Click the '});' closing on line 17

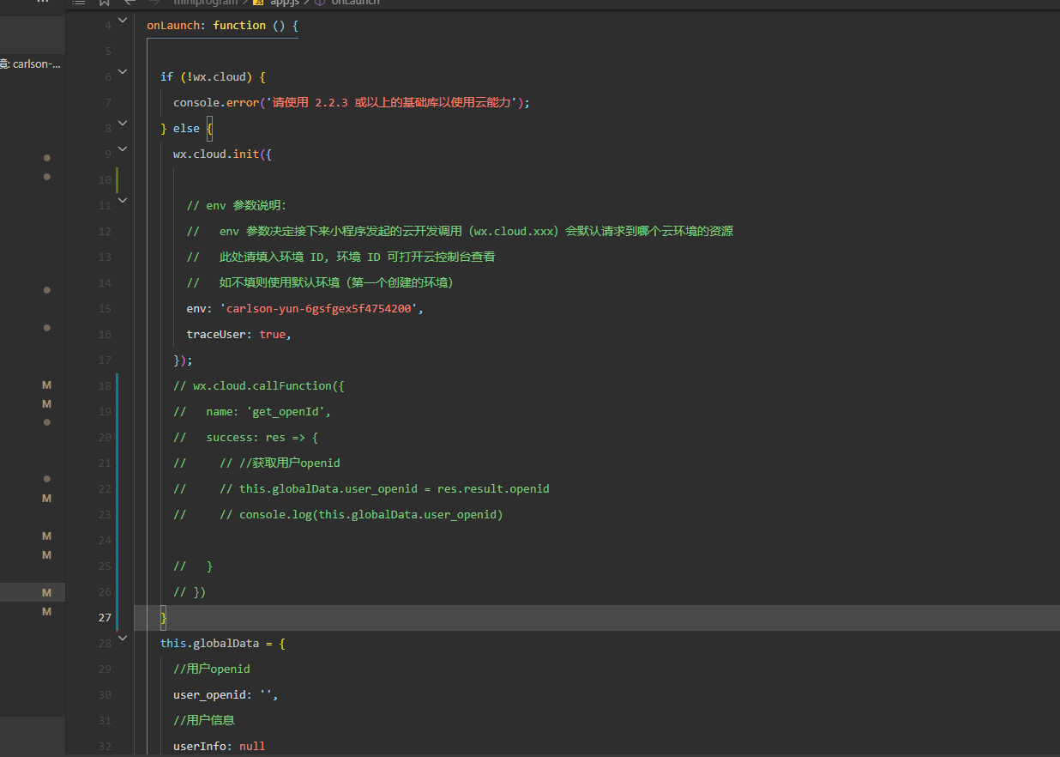183,360
